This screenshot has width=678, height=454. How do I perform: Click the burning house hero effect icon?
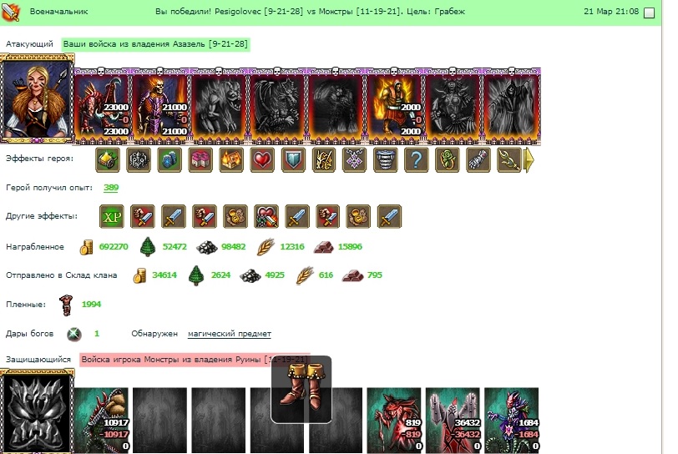231,159
